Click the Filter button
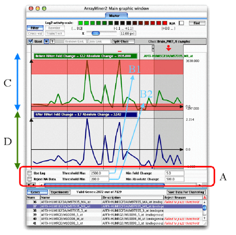The height and width of the screenshot is (235, 236). (x=35, y=28)
